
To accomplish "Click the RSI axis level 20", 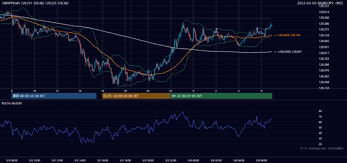I will [320, 144].
